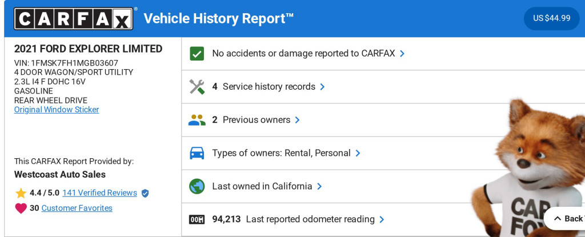Click the wrench service history icon

coord(197,87)
